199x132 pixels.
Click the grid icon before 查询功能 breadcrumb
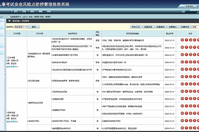(x=9, y=21)
